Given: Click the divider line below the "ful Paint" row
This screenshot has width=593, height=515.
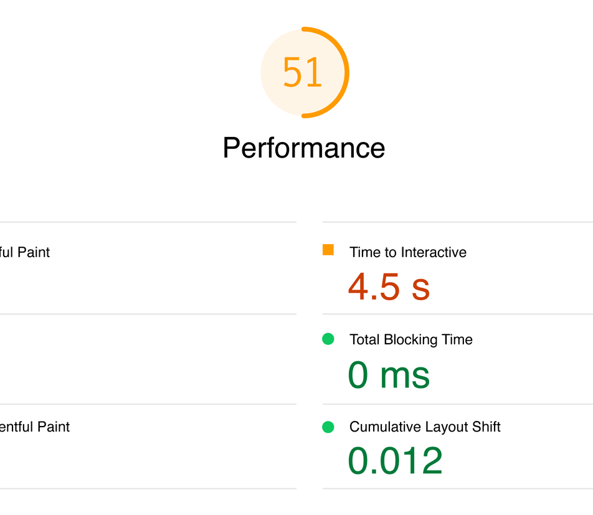Looking at the screenshot, I should click(x=148, y=314).
